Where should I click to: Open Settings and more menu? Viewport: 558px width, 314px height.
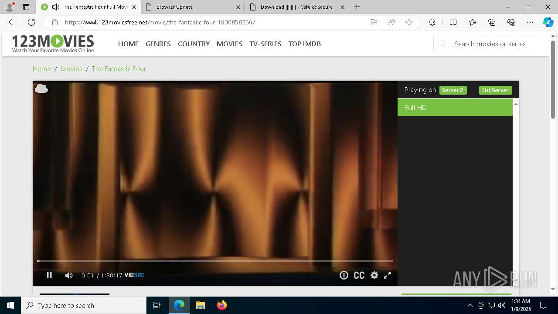[530, 22]
